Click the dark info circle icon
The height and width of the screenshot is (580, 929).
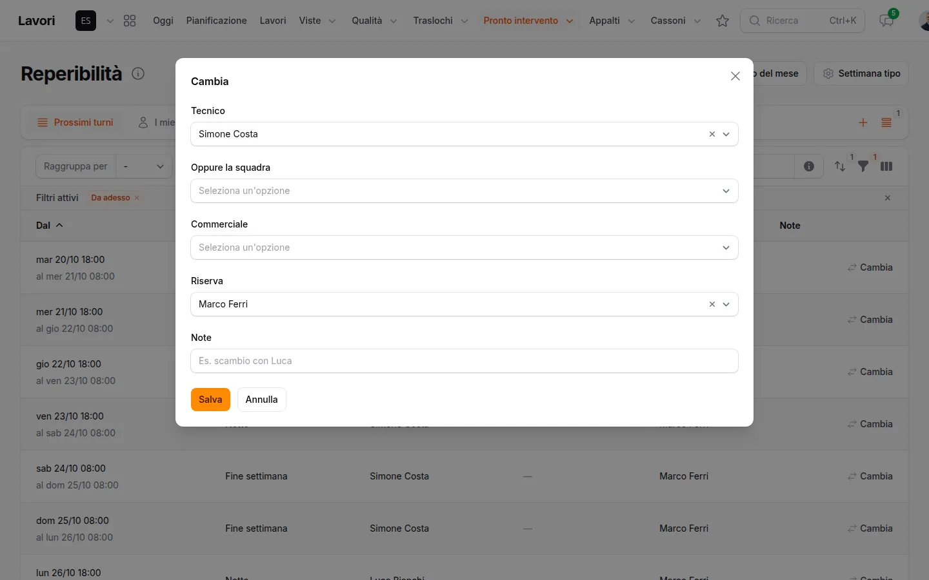(809, 166)
